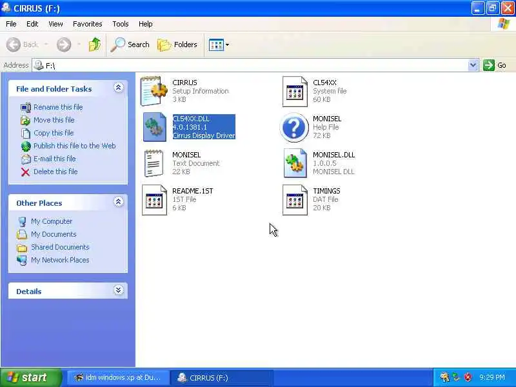This screenshot has height=387, width=516.
Task: Click the My Computer icon in sidebar
Action: click(22, 222)
